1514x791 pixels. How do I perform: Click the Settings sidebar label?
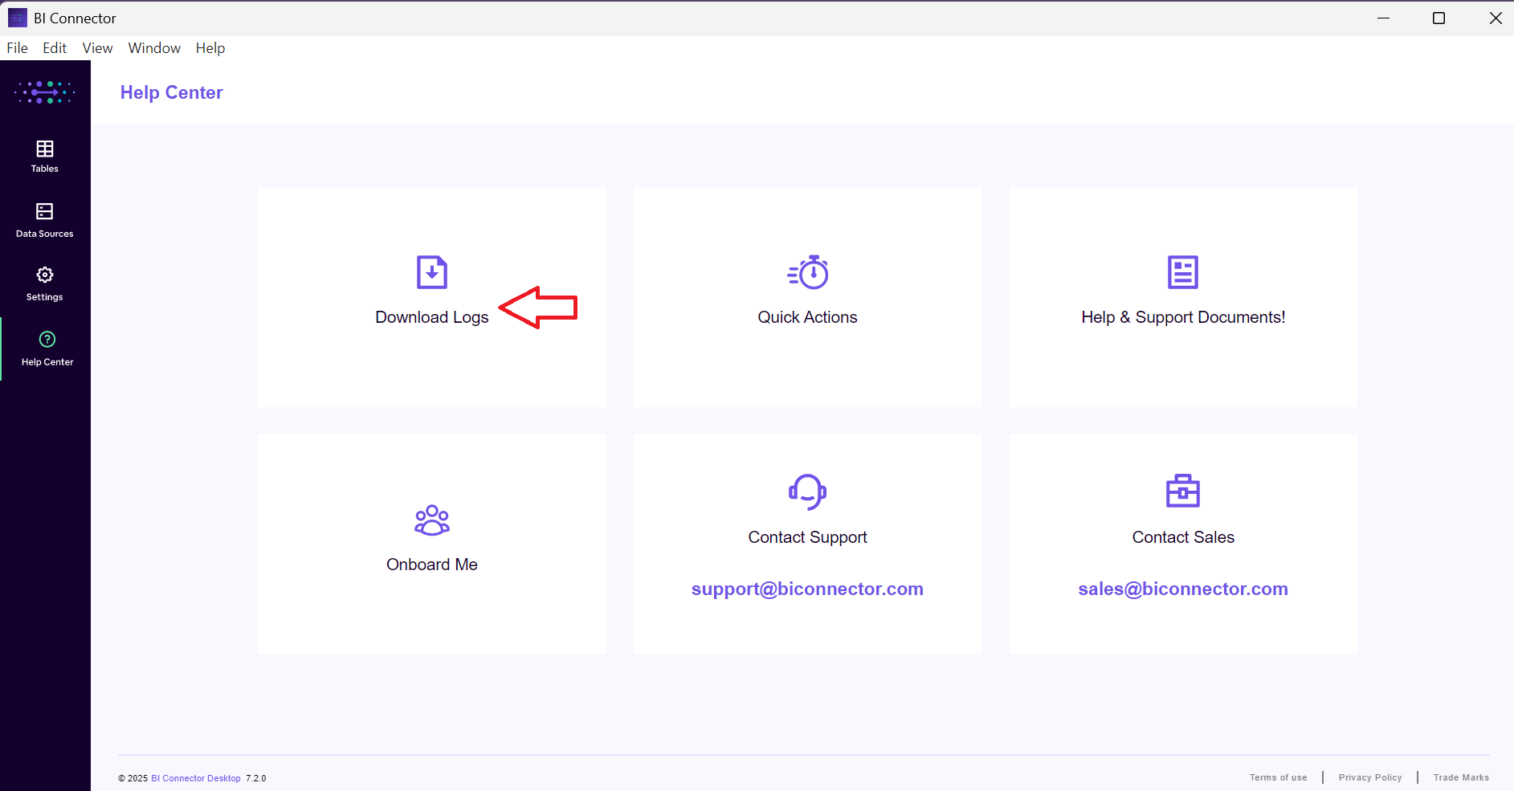tap(45, 297)
